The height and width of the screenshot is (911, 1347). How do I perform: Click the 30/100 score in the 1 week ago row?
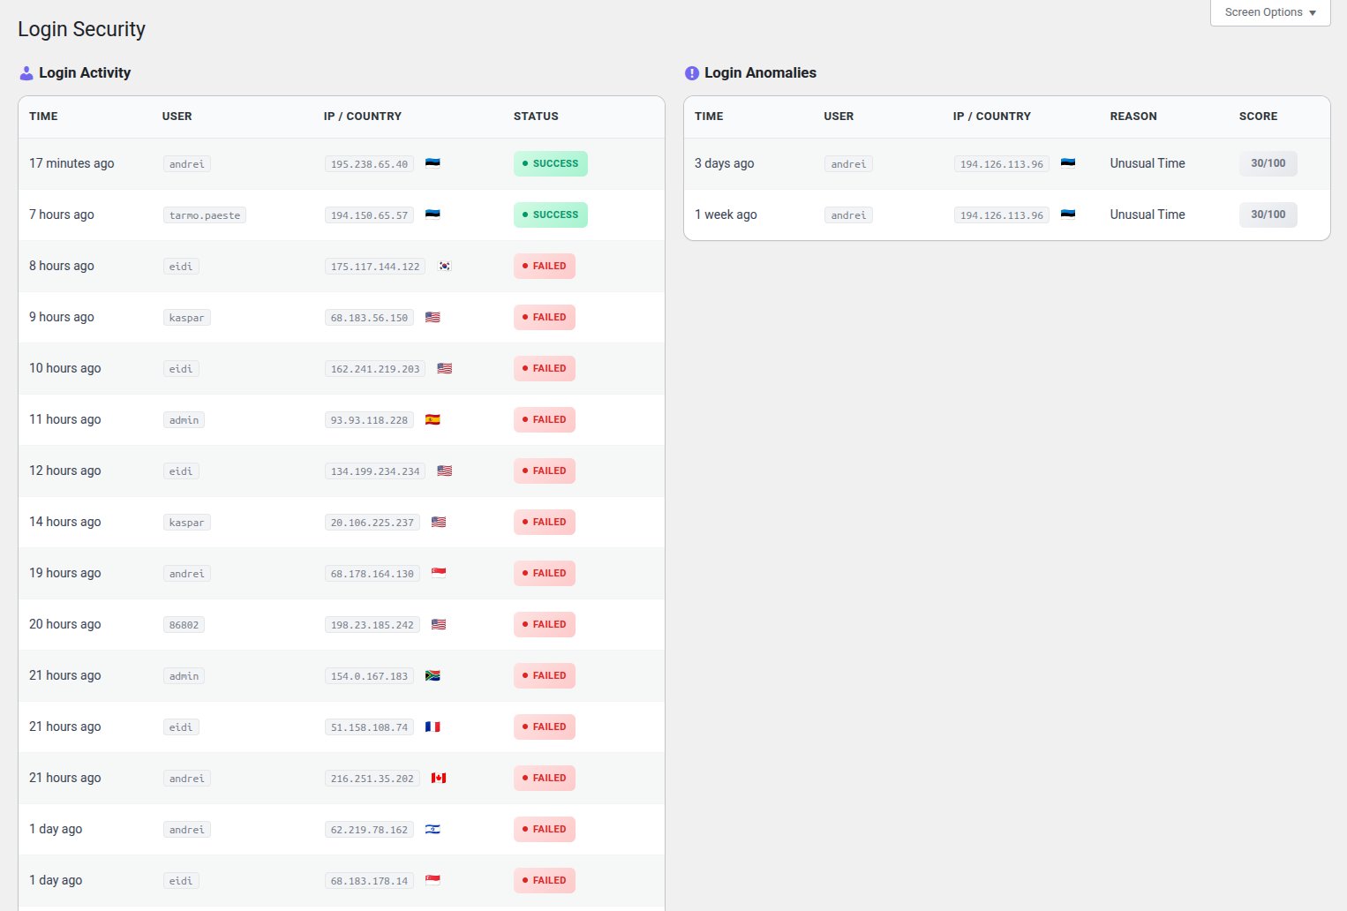tap(1268, 215)
